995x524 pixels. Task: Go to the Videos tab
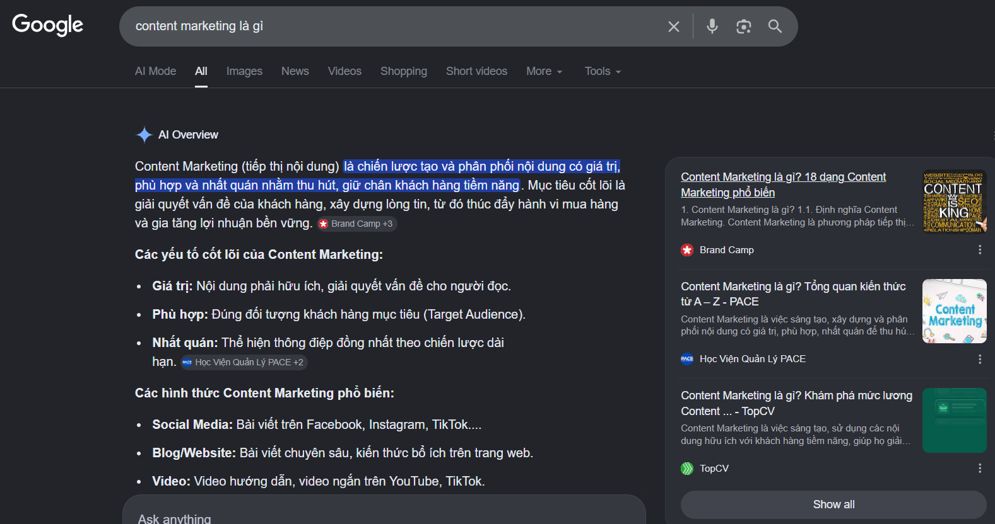(x=344, y=71)
